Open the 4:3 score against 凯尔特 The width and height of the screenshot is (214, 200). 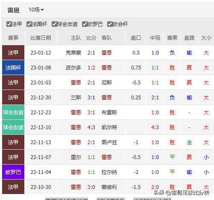pyautogui.click(x=91, y=128)
